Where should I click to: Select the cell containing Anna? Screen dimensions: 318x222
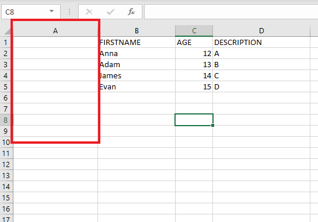tap(137, 53)
